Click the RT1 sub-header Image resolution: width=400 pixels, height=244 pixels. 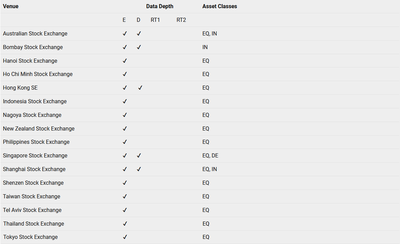coord(155,20)
